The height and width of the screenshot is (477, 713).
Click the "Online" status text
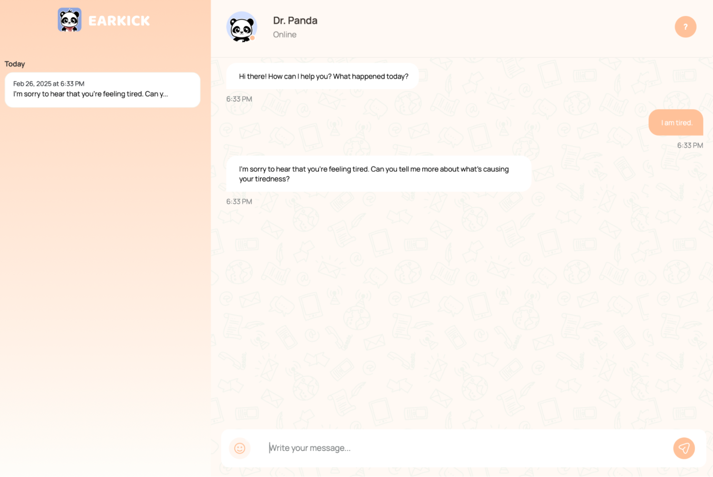(x=284, y=35)
